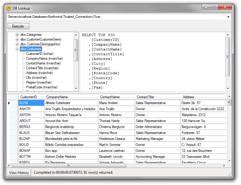241x185 pixels.
Task: Open the connection string dropdown
Action: (229, 17)
